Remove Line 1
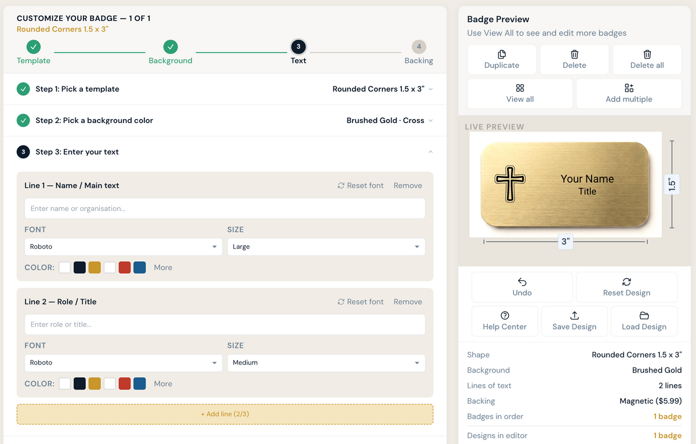This screenshot has height=444, width=696. tap(408, 186)
